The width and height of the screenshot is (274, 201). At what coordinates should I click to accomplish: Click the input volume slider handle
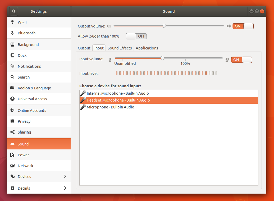click(162, 58)
